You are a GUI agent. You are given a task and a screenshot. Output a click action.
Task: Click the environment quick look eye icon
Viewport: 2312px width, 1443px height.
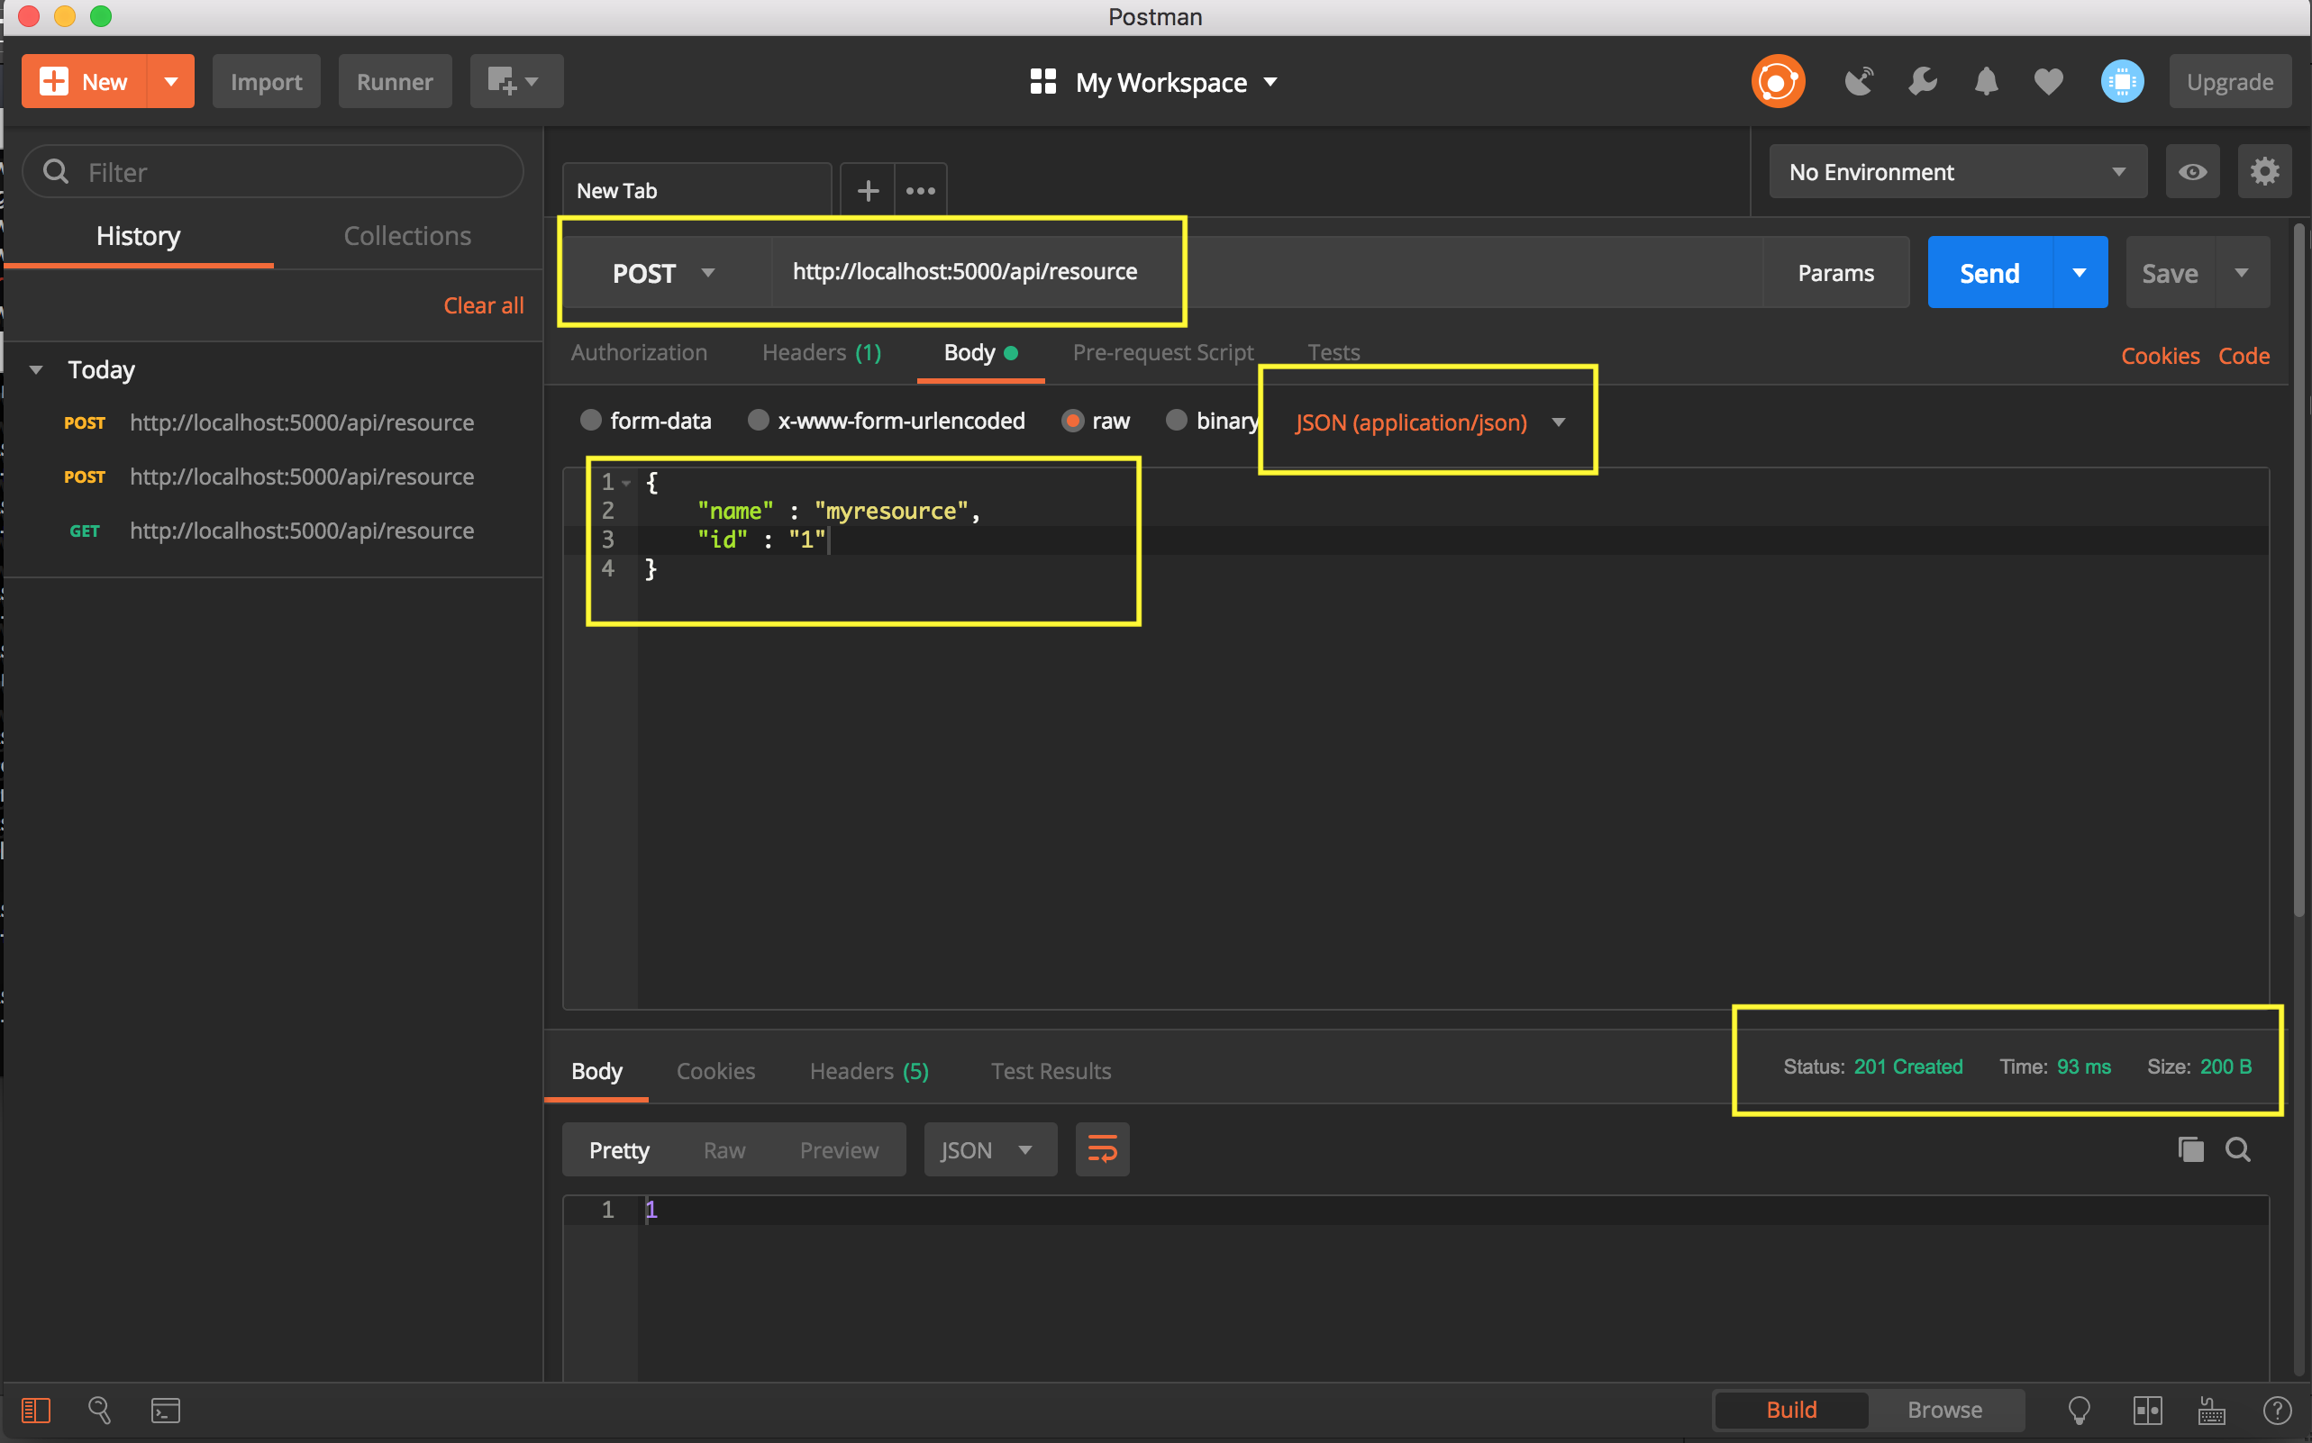click(x=2192, y=172)
